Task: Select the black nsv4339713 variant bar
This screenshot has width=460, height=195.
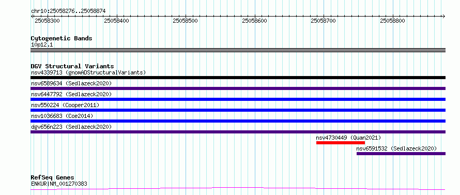Action: tap(238, 78)
